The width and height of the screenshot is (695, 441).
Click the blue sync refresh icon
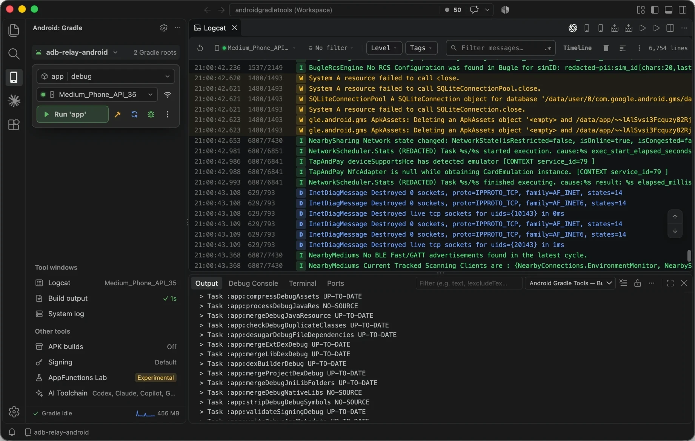tap(134, 114)
